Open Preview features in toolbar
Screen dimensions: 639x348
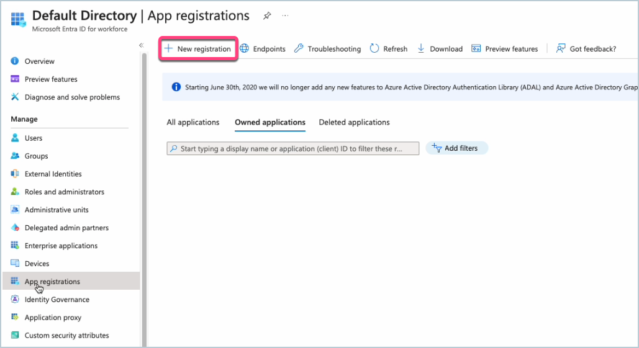(504, 49)
